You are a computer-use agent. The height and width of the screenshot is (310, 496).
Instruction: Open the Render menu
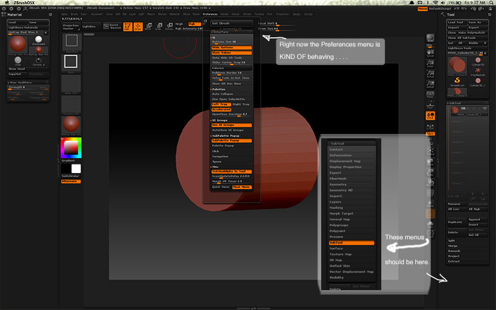pyautogui.click(x=224, y=14)
